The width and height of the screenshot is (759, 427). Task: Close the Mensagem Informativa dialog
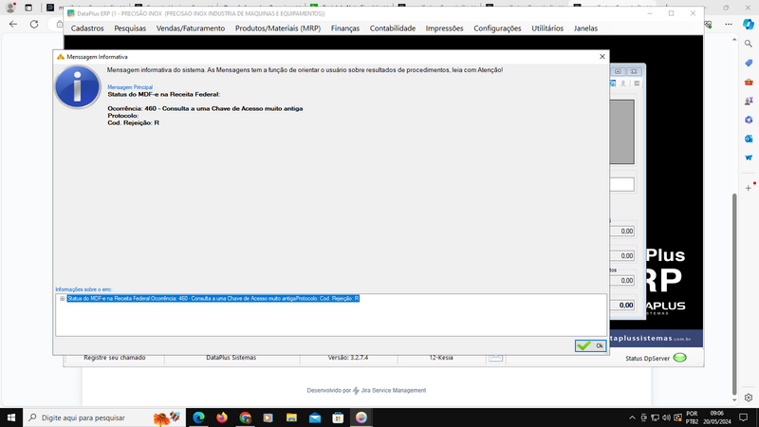point(602,57)
